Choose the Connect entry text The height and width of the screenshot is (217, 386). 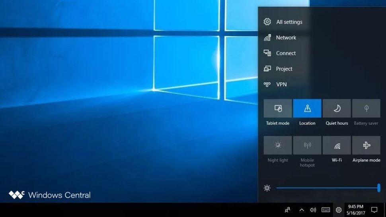[286, 53]
